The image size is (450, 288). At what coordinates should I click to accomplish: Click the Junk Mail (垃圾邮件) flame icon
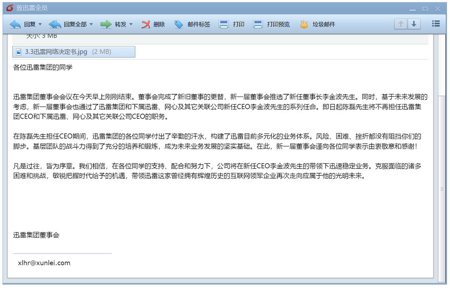click(304, 24)
